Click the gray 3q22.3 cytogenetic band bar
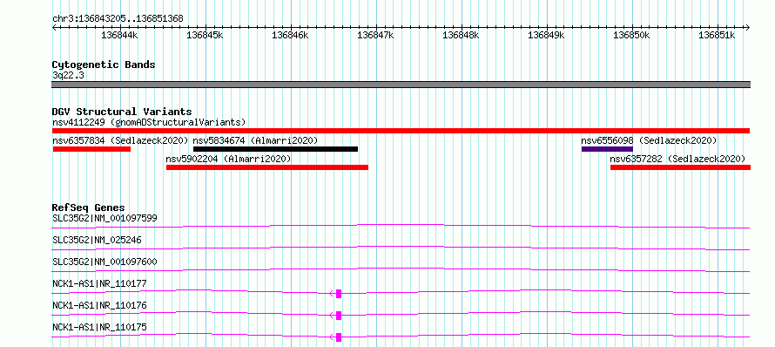 [x=401, y=85]
